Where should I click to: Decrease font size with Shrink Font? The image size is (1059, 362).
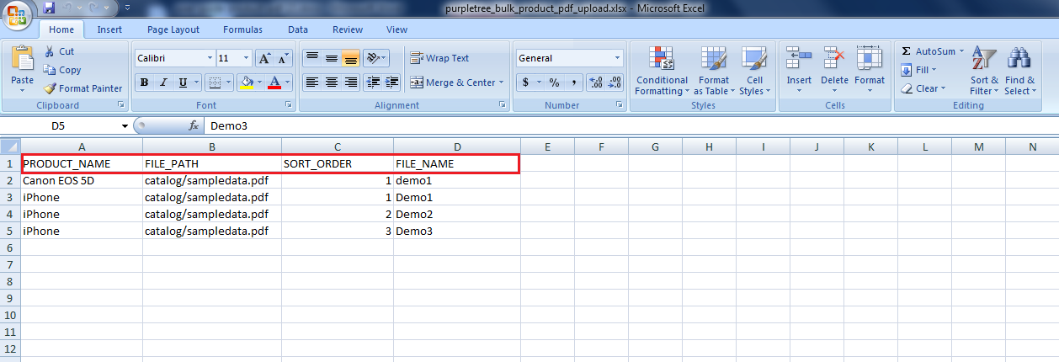click(x=283, y=58)
